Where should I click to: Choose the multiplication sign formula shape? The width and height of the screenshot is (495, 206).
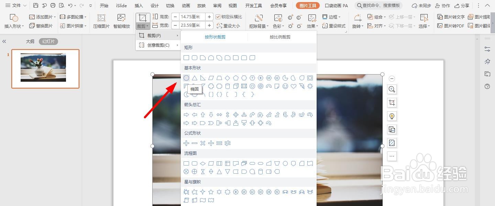coord(203,143)
